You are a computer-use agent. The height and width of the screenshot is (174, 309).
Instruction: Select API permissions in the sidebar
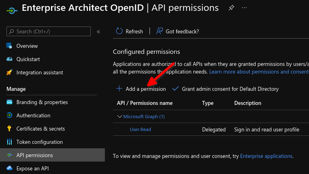(52, 155)
